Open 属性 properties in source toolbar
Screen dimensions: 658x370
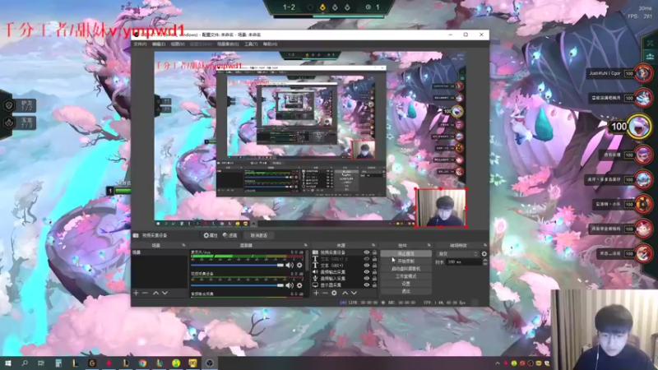211,235
